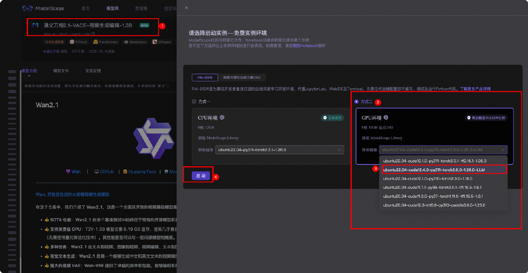This screenshot has height=273, width=528.
Task: Click the PyTorch tag icon
Action: pos(72,42)
